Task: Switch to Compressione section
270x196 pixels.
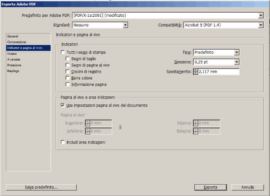Action: coord(28,42)
